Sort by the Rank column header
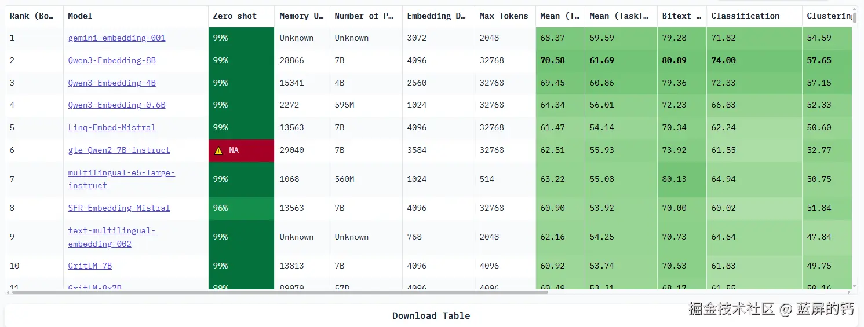The width and height of the screenshot is (864, 327). click(34, 16)
